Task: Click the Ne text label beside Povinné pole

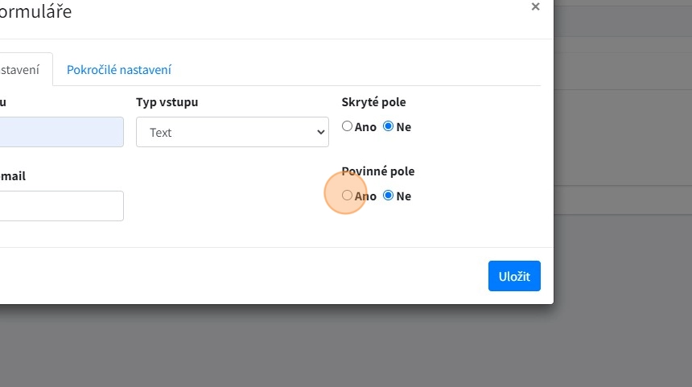Action: [403, 196]
